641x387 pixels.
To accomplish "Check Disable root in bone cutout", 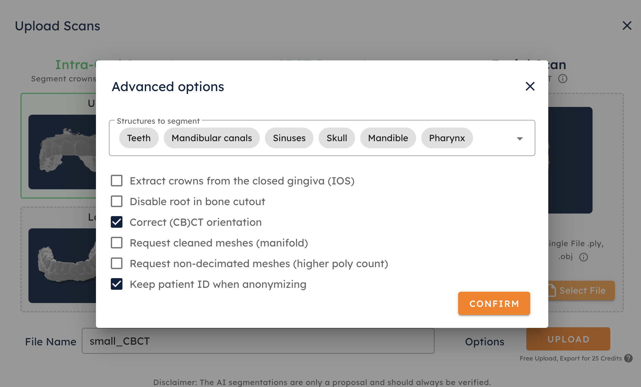I will tap(117, 202).
